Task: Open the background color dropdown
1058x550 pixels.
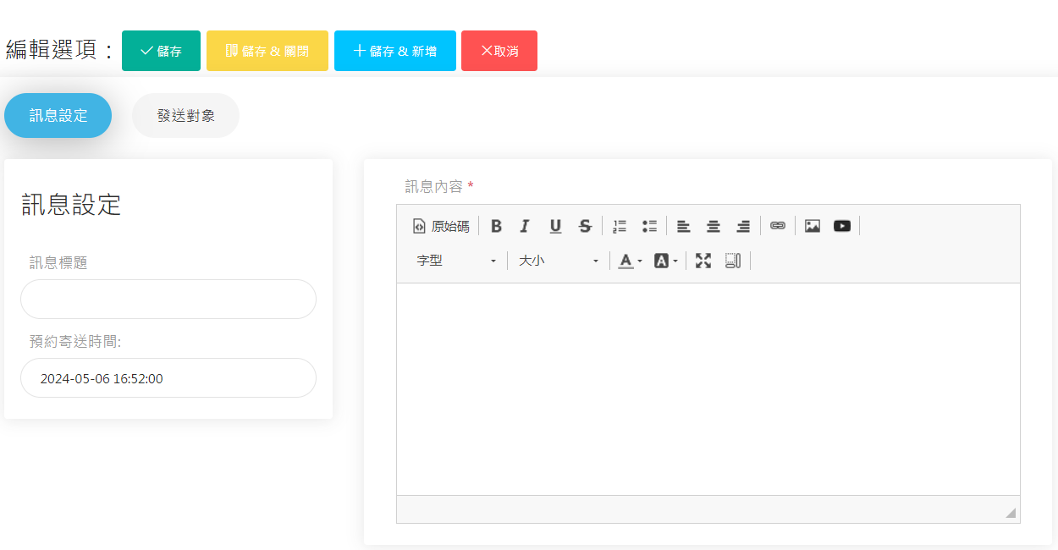Action: pos(666,261)
